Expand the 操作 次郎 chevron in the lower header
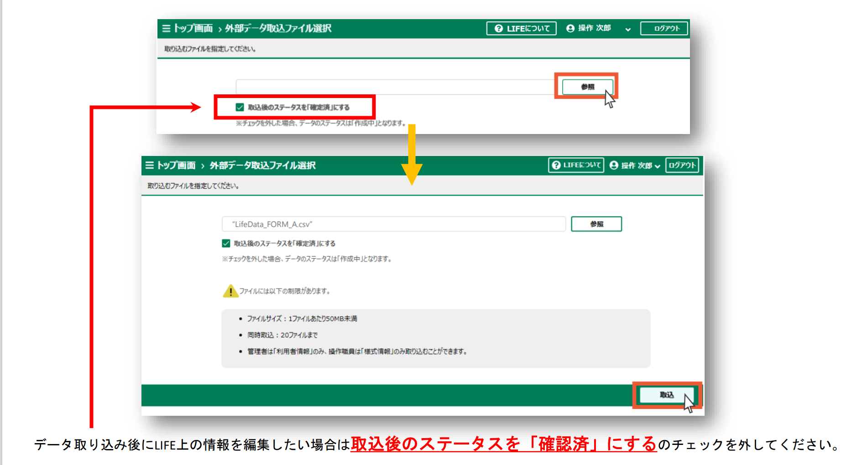 657,166
